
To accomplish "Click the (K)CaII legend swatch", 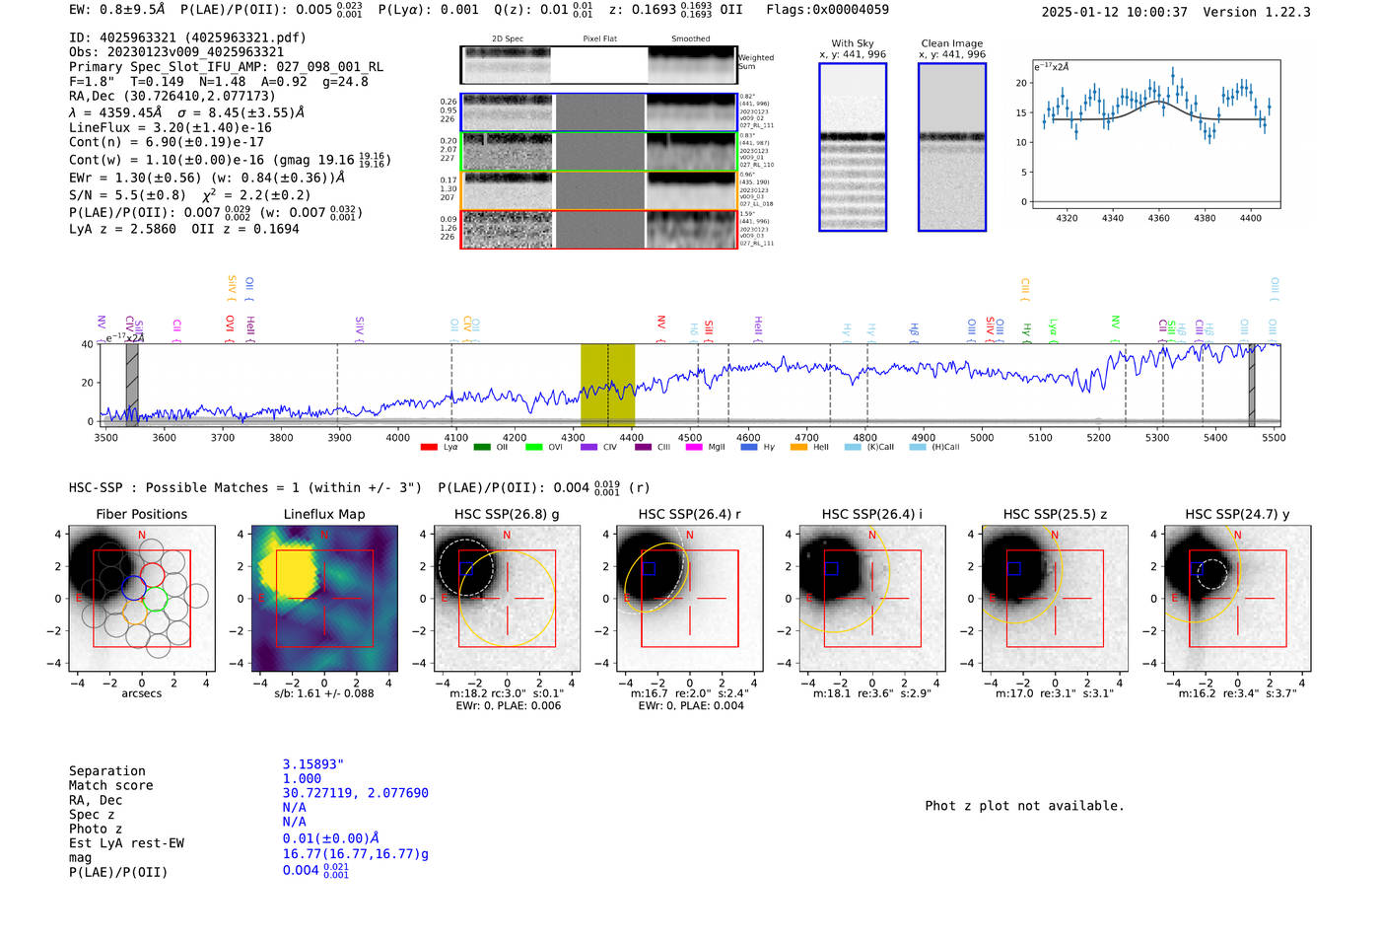I will tap(853, 448).
